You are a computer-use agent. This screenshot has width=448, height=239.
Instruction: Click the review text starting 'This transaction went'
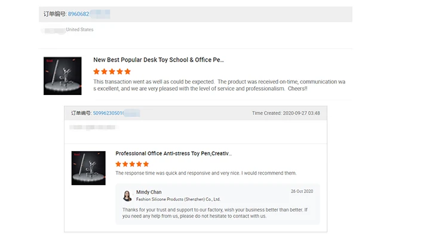pos(219,85)
